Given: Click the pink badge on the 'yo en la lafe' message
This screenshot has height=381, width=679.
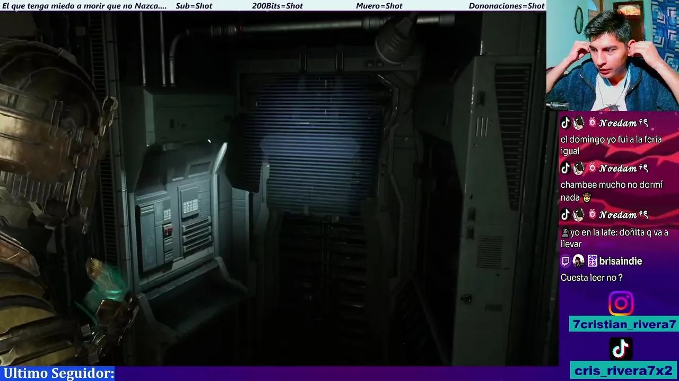Looking at the screenshot, I should [x=592, y=215].
